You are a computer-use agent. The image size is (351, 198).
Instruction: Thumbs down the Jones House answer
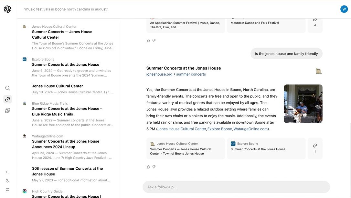pos(154,167)
